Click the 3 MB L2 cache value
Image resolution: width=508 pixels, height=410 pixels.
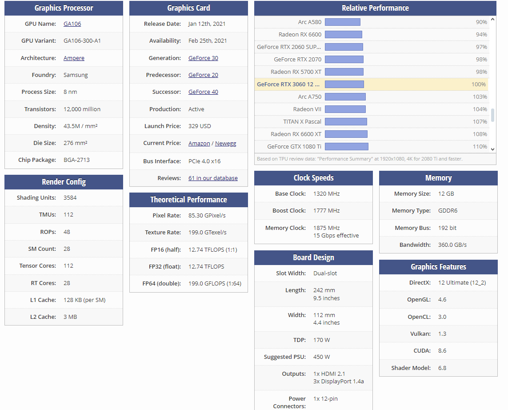70,317
